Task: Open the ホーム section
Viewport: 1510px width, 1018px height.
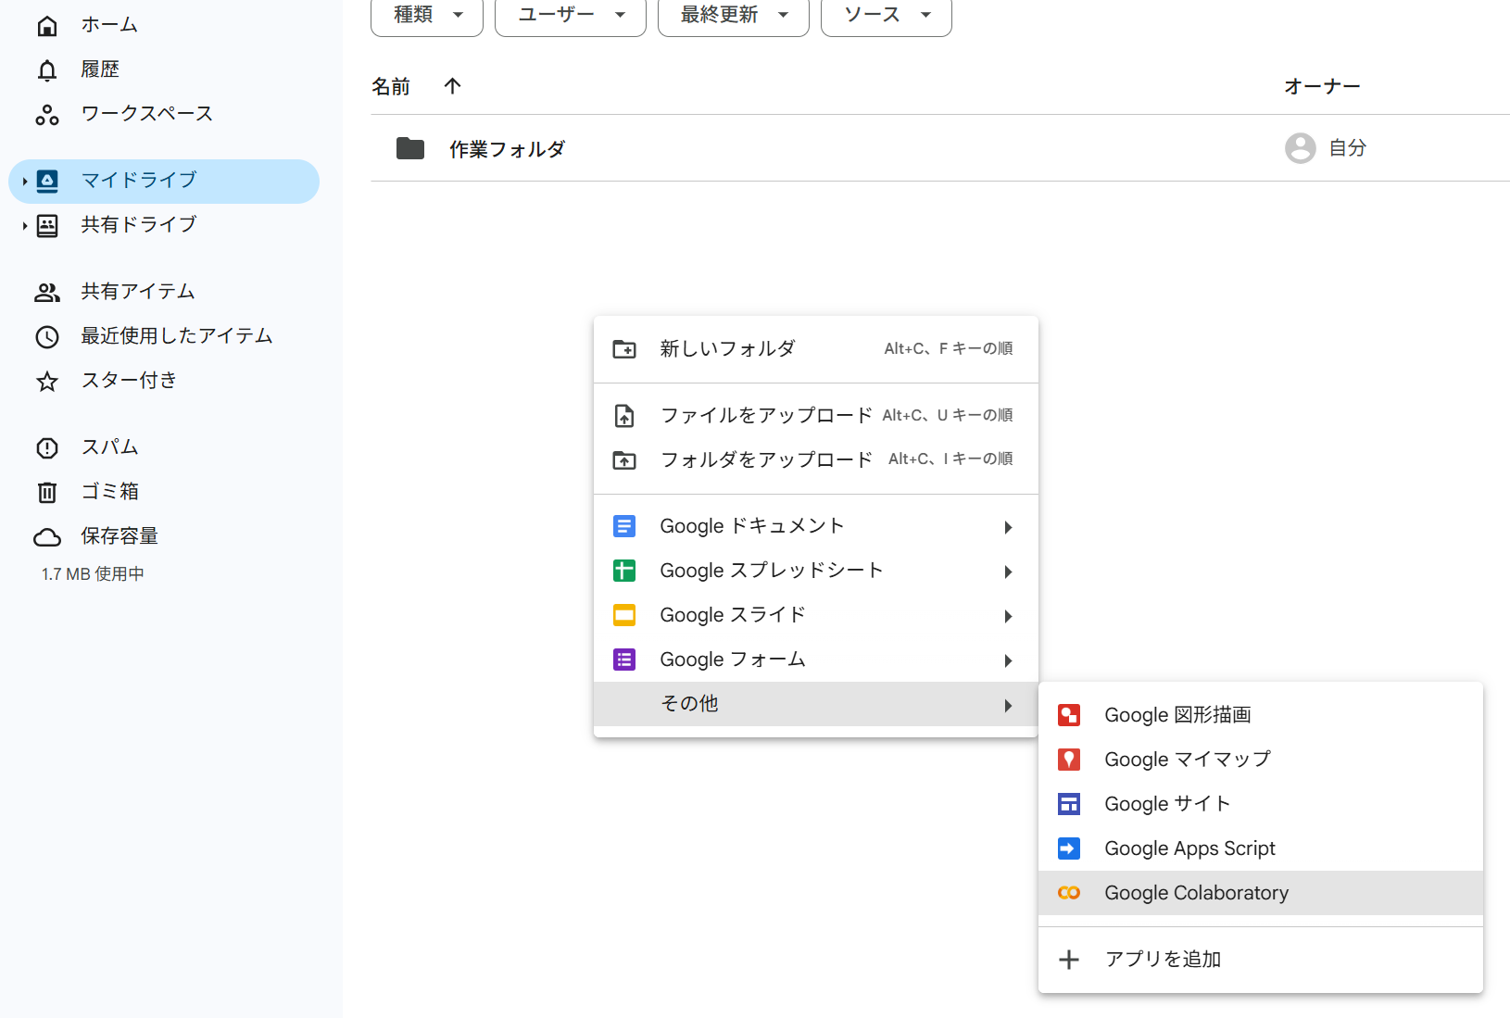Action: click(x=107, y=24)
